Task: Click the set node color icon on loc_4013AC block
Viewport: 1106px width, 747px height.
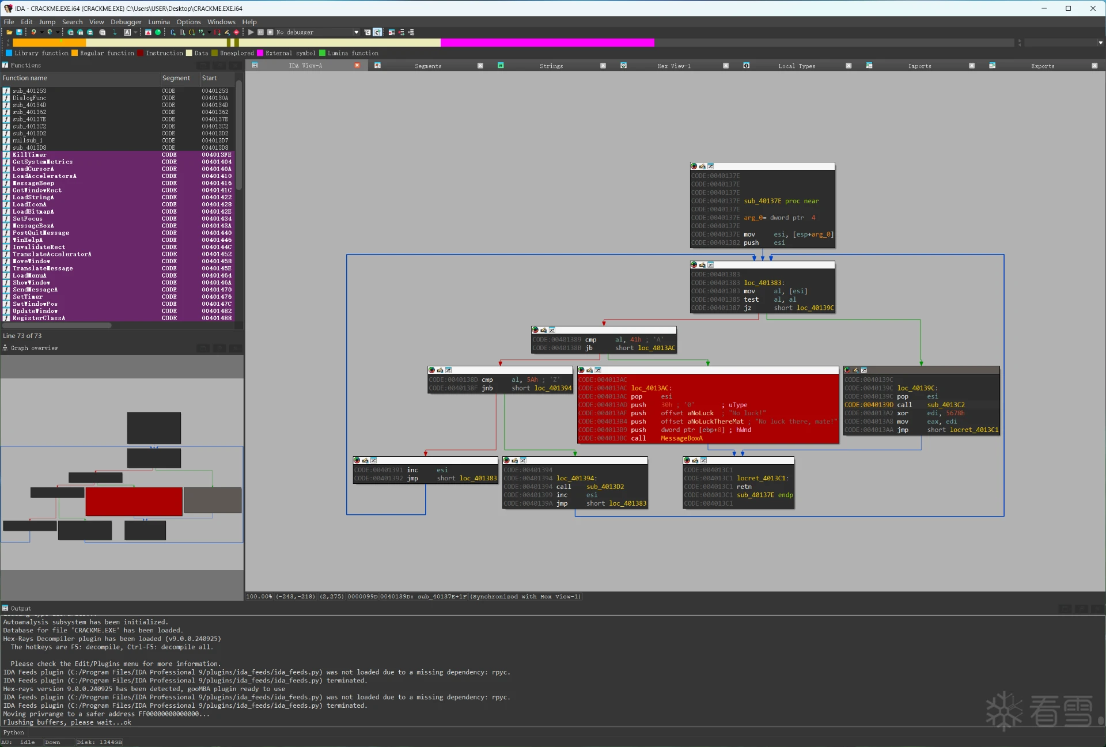Action: [581, 370]
